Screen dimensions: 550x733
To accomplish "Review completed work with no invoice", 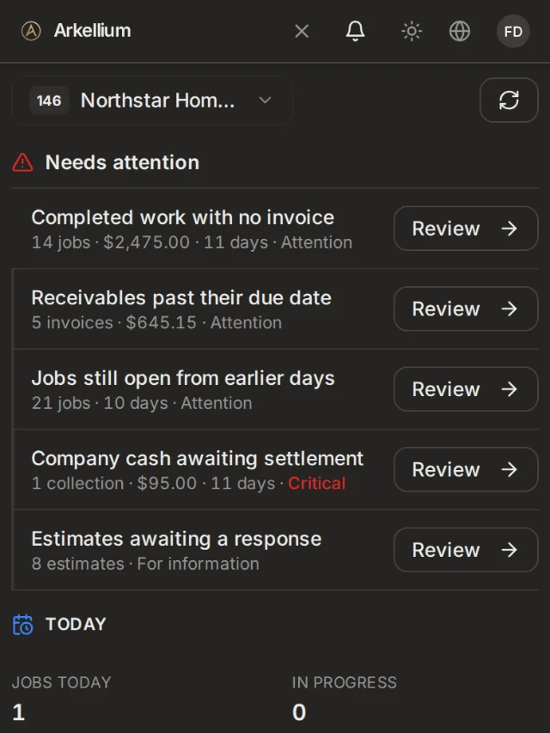I will coord(466,229).
